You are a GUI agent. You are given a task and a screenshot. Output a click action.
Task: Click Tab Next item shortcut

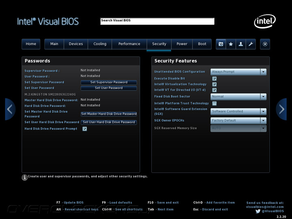tap(161, 210)
